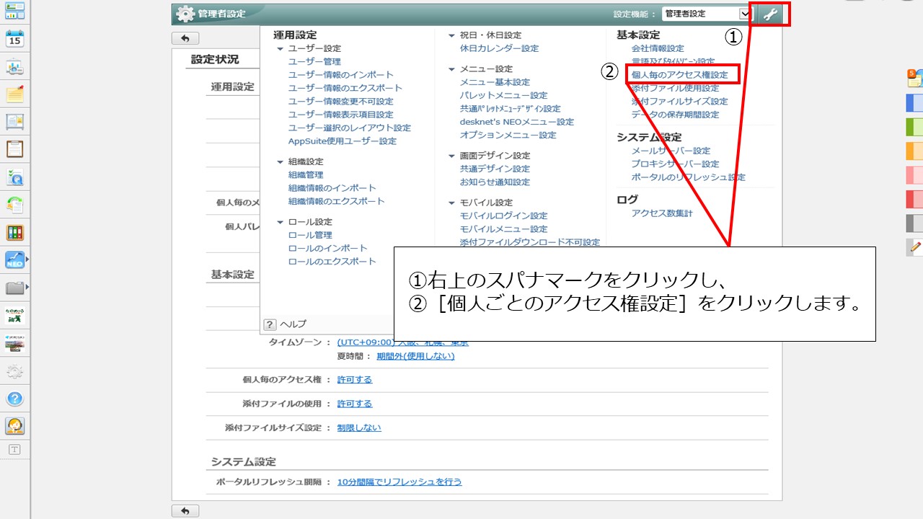923x519 pixels.
Task: Open the calendar icon showing 15
Action: [15, 39]
